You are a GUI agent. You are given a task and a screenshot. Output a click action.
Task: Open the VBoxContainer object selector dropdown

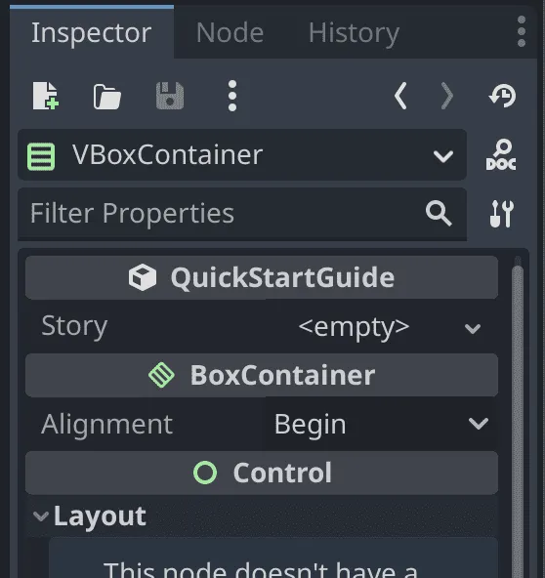point(242,155)
